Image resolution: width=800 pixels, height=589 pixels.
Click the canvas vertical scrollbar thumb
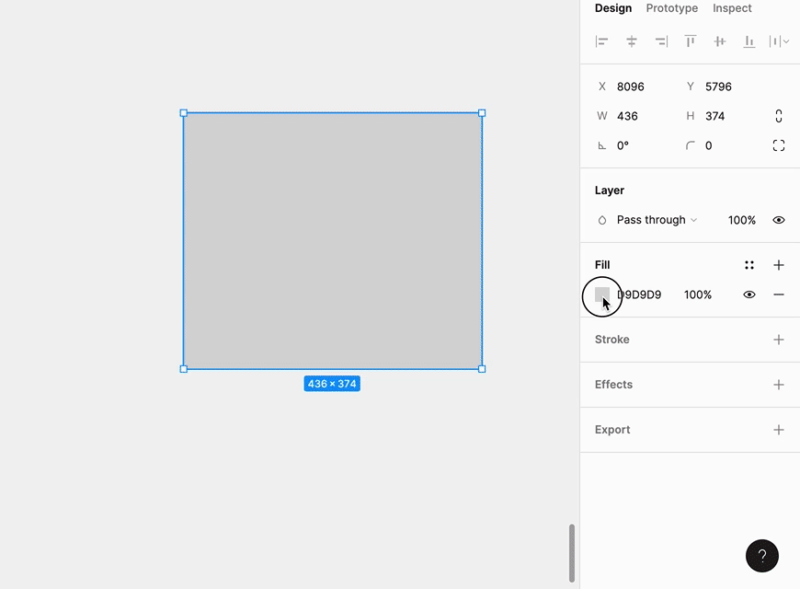(x=572, y=553)
